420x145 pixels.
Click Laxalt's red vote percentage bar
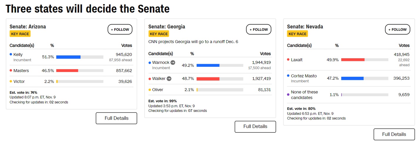353,60
